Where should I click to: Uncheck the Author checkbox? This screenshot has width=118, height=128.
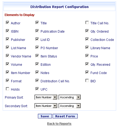coord(7,23)
